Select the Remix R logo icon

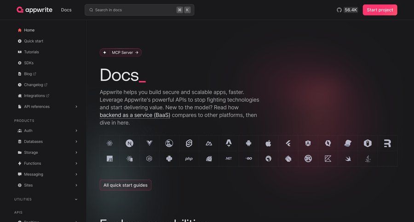click(387, 143)
